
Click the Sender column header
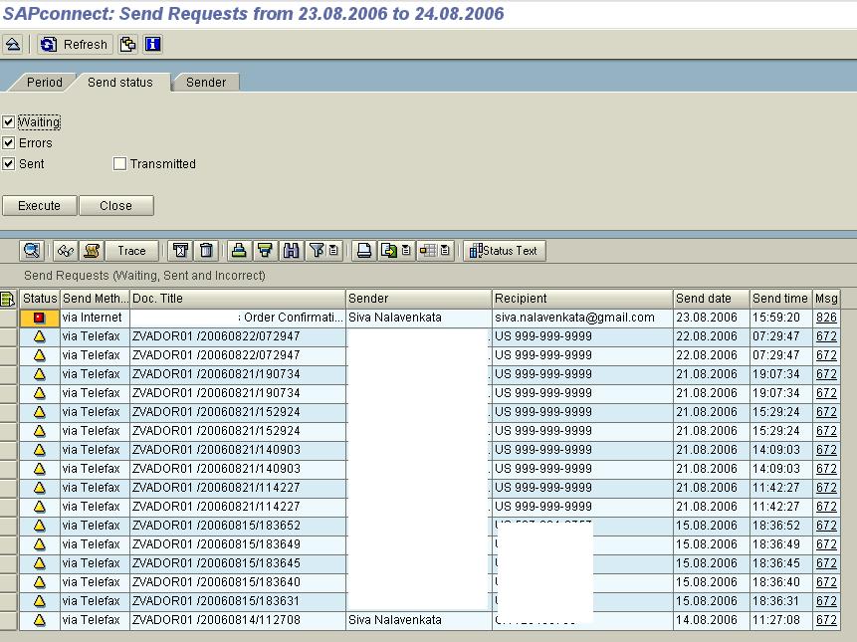(419, 299)
